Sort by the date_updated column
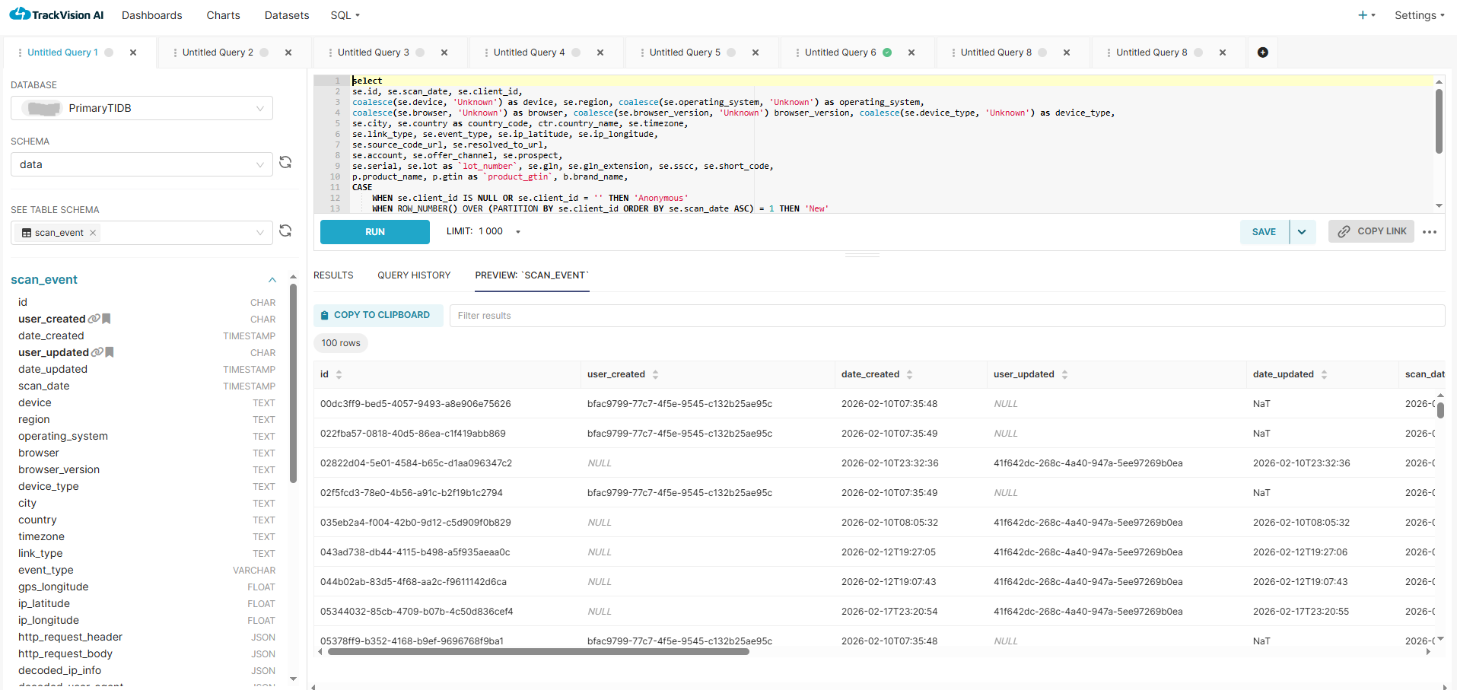1457x690 pixels. (1324, 374)
